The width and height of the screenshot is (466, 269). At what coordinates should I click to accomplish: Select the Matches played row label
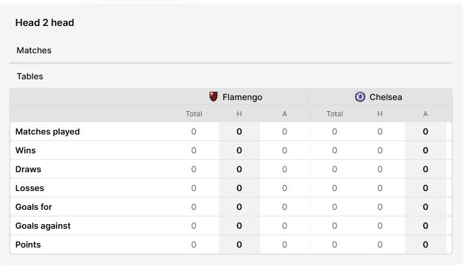[x=47, y=131]
